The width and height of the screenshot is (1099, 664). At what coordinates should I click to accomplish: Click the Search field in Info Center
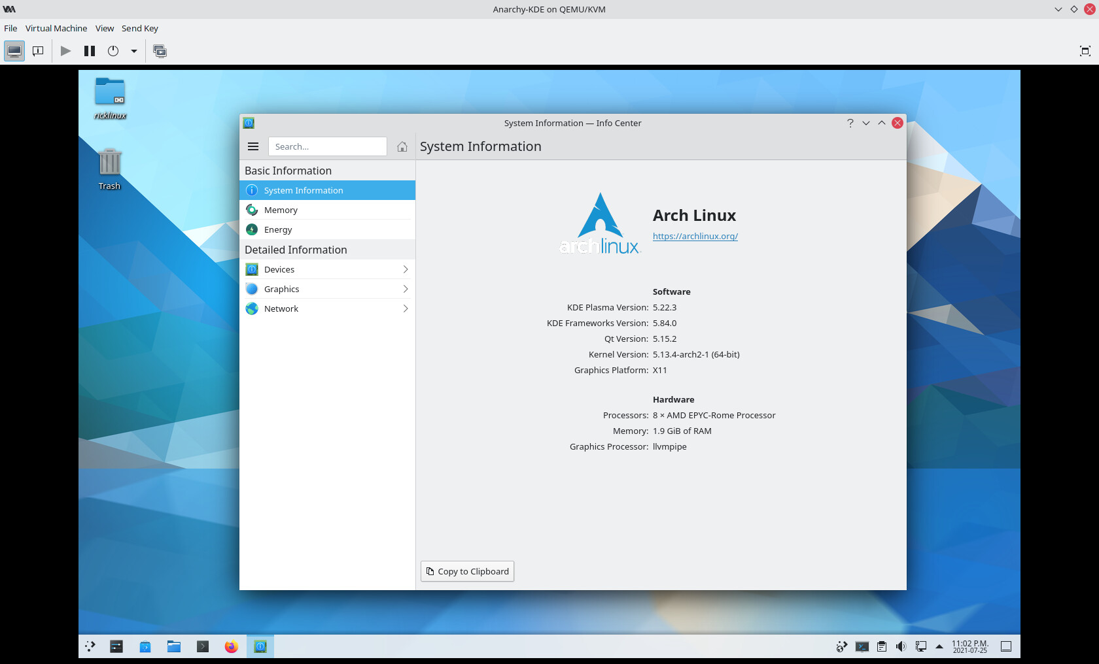[328, 146]
